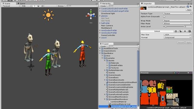Select the Standalone platform override icon
The image size is (194, 109).
(x=180, y=31)
